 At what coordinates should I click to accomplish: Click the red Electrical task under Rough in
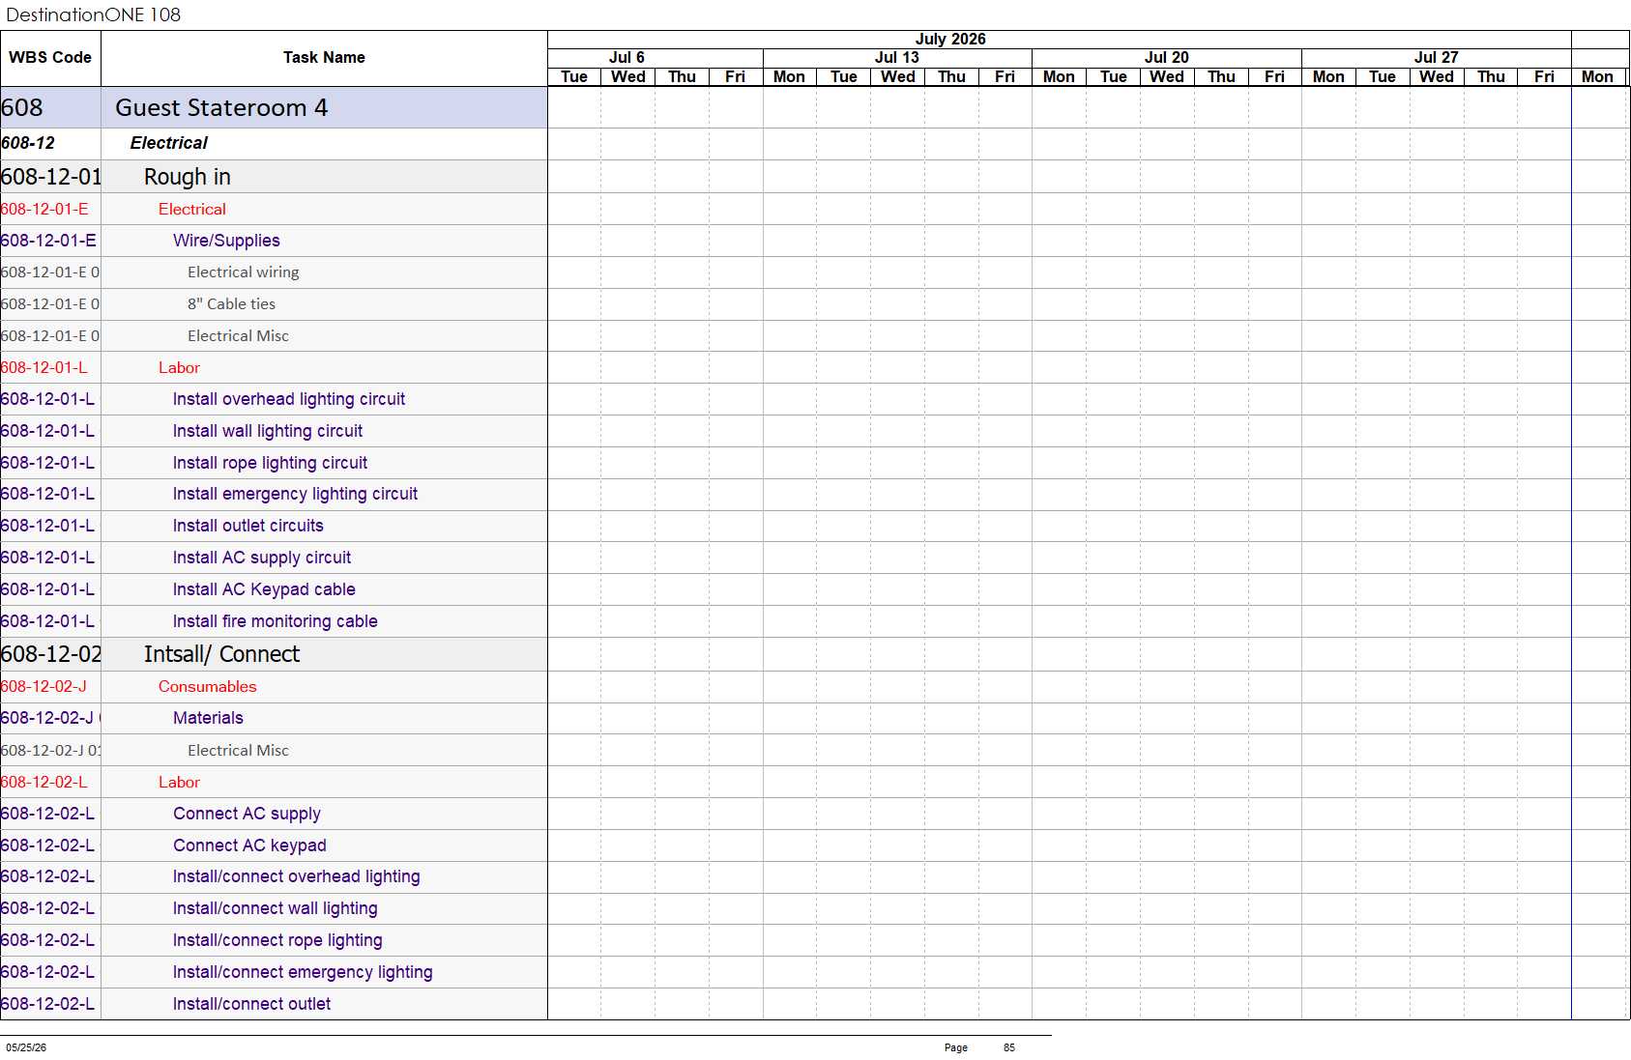[274, 209]
